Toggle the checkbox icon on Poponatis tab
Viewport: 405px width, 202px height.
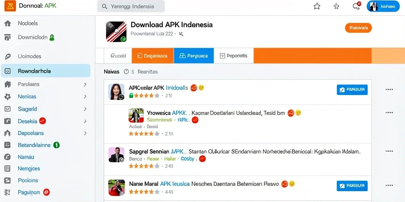click(222, 56)
